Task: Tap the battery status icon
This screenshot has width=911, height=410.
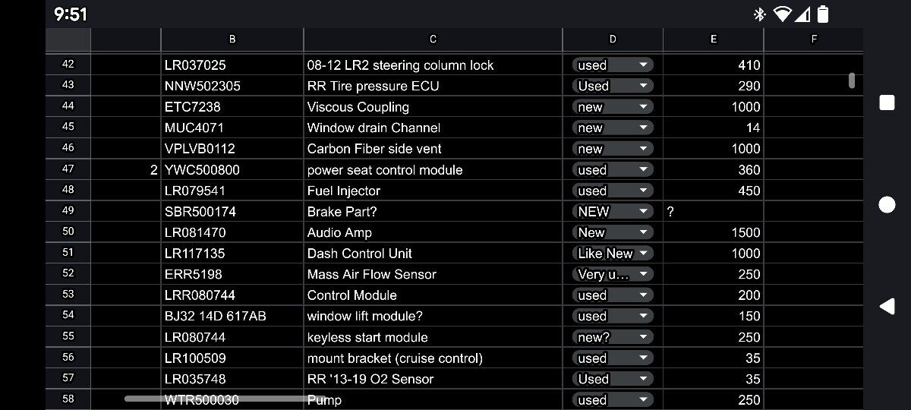Action: 823,14
